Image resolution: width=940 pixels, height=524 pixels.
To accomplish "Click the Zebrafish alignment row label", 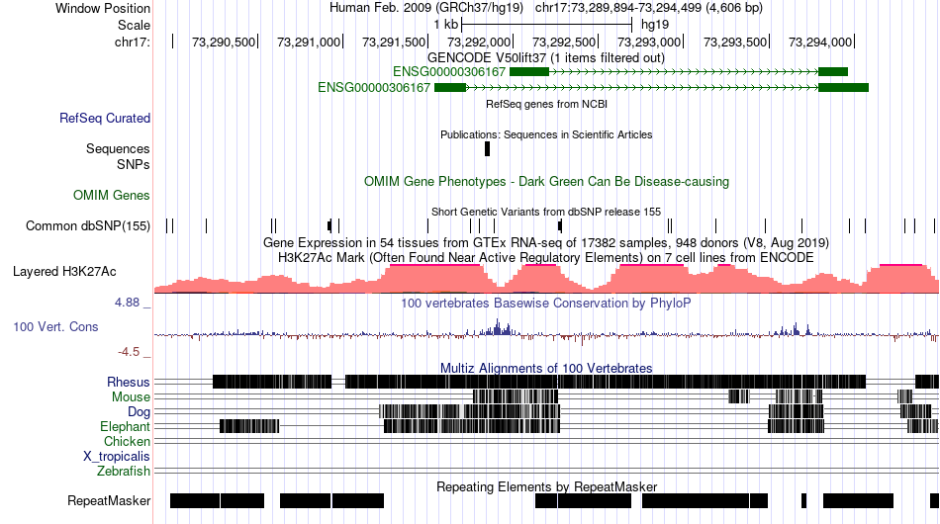I will tap(124, 472).
